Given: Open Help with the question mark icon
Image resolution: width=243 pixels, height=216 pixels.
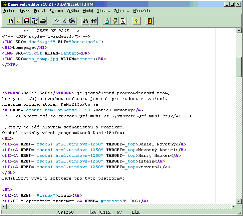Looking at the screenshot, I should [136, 21].
